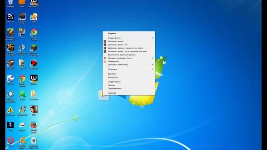Viewport: 267px width, 150px height.
Task: Select the white cloud desktop icon
Action: click(x=22, y=125)
